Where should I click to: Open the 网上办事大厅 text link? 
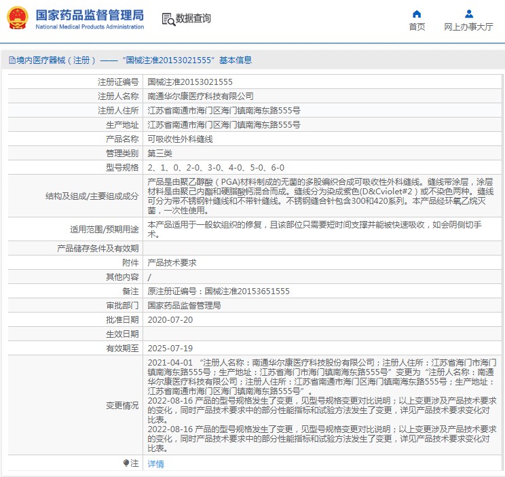[468, 27]
